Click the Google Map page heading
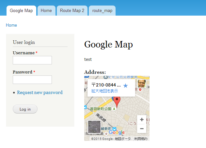206x148 pixels. (108, 45)
